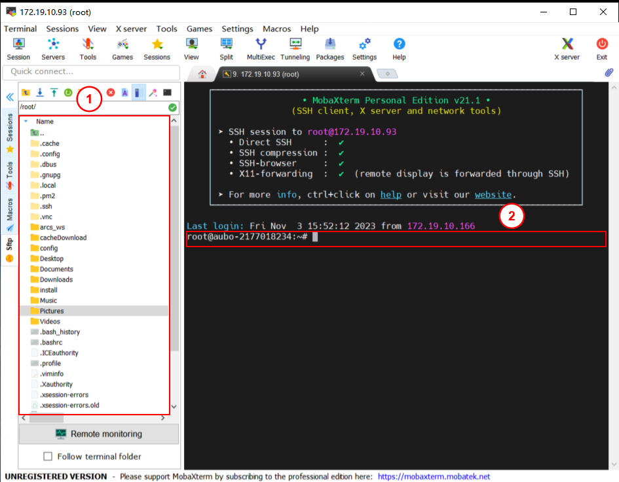Open the Packages toolbar icon

pyautogui.click(x=330, y=49)
